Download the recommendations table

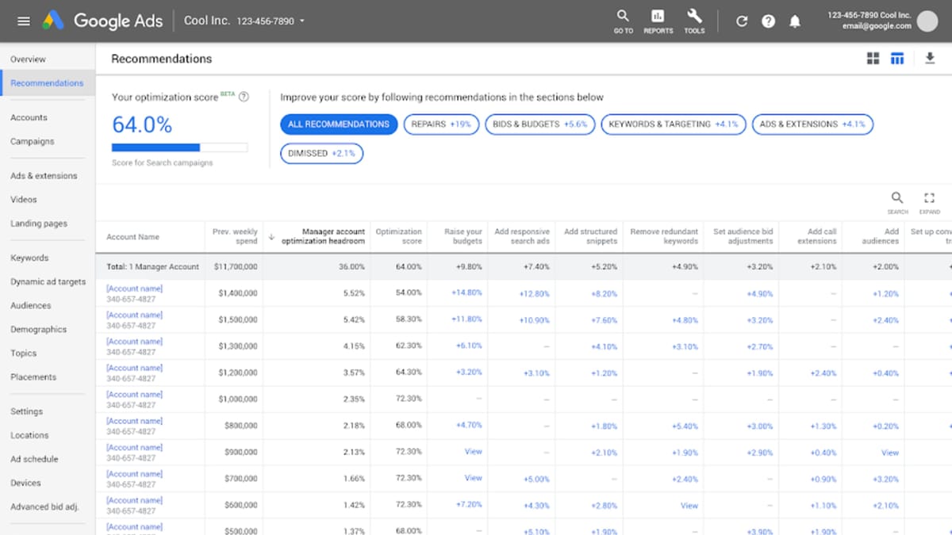(929, 59)
